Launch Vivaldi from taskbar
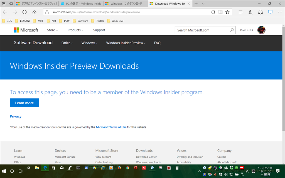 click(x=144, y=168)
